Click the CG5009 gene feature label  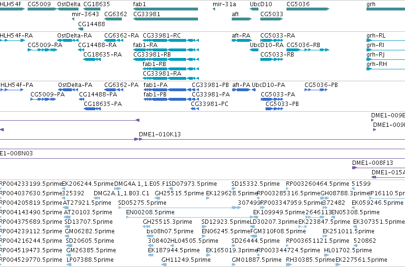[x=39, y=4]
